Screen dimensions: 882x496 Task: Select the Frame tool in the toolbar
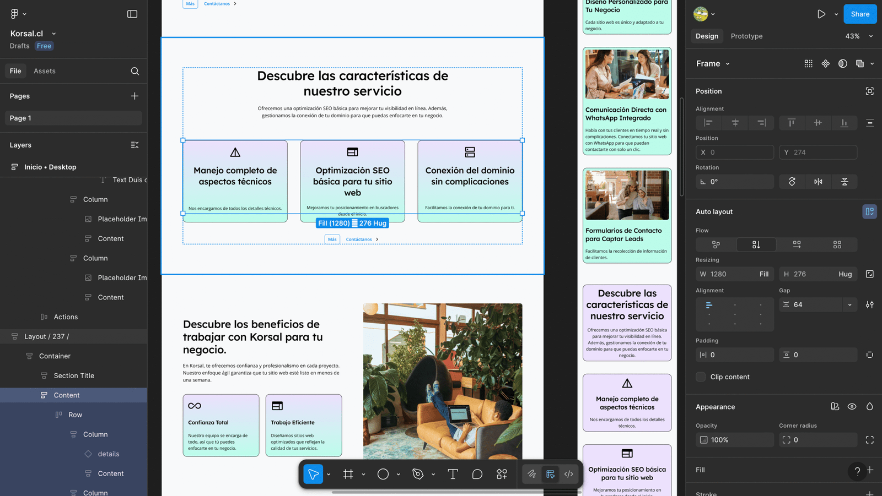coord(348,474)
